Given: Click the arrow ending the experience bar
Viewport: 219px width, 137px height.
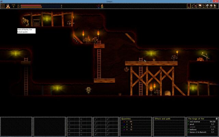Looking at the screenshot, I should point(62,7).
